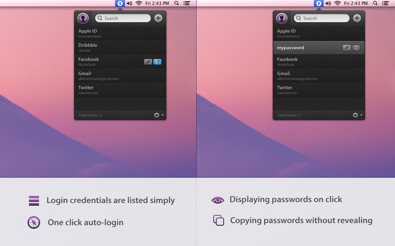
Task: Open the Wi-Fi menu in right menu bar
Action: click(x=338, y=3)
